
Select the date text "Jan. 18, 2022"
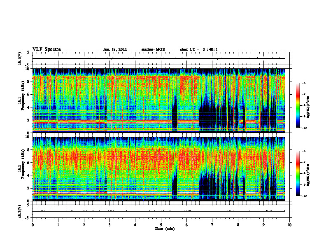click(x=115, y=49)
